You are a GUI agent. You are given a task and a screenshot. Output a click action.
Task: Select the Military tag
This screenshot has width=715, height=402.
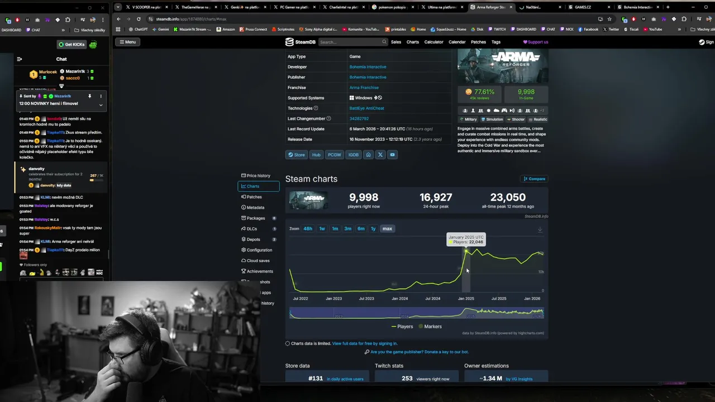coord(468,119)
